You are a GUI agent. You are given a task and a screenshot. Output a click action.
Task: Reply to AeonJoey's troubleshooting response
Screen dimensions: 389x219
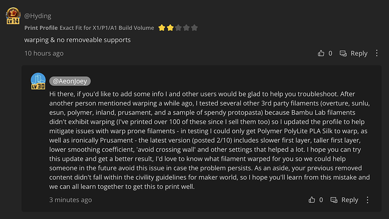coord(344,200)
